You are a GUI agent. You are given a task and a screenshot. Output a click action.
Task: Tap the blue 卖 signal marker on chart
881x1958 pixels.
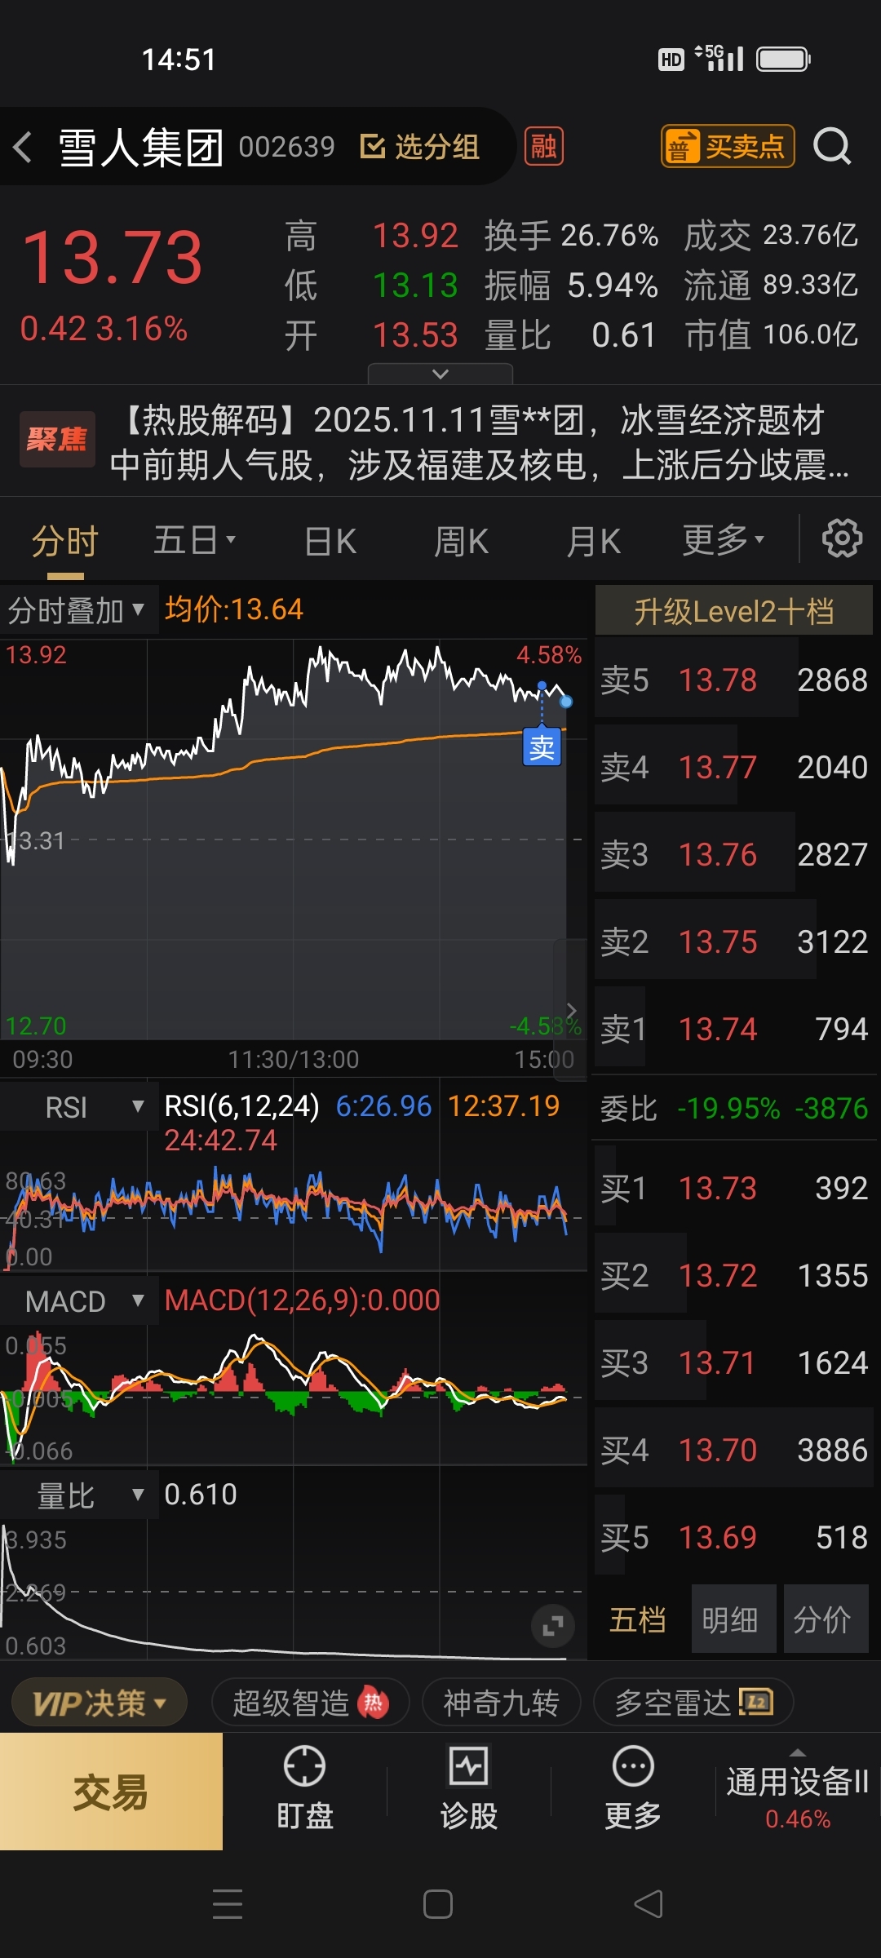542,746
